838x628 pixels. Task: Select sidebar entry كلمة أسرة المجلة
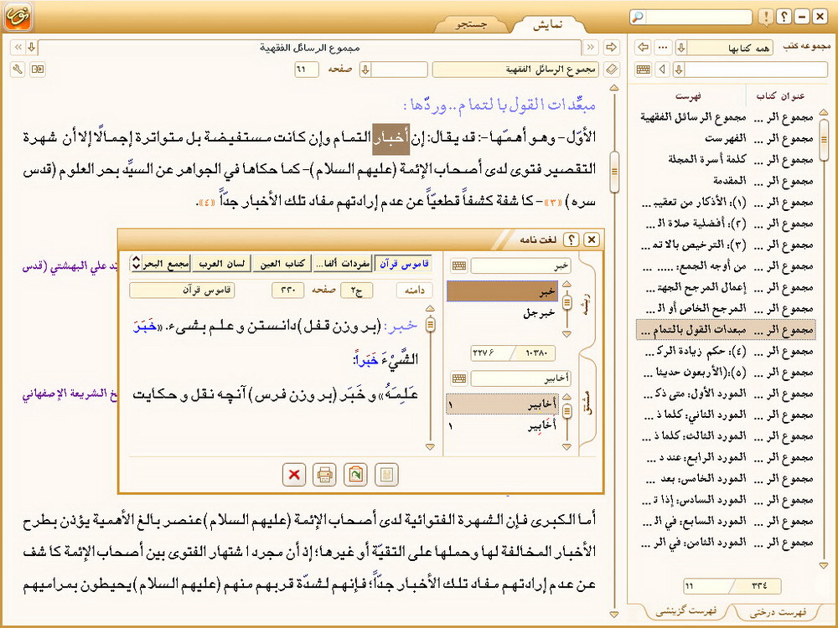[x=726, y=160]
